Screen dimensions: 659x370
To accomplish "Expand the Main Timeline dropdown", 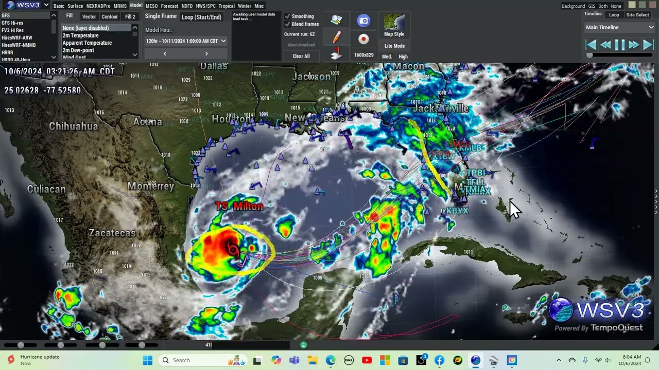I will [620, 27].
